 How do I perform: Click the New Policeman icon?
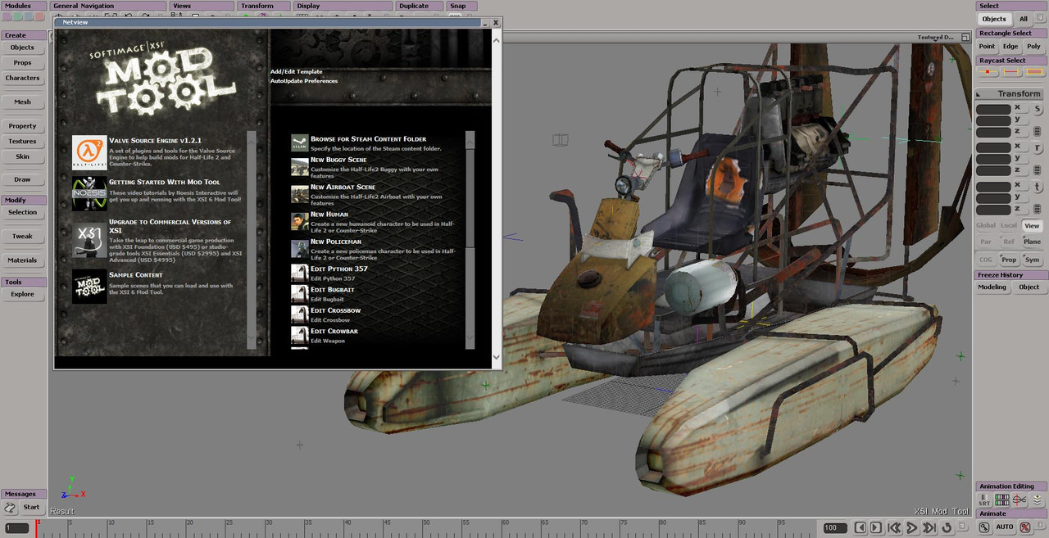[300, 248]
